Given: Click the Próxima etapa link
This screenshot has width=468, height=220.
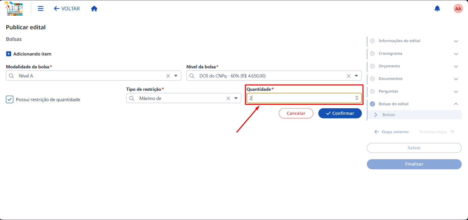Looking at the screenshot, I should pos(437,132).
